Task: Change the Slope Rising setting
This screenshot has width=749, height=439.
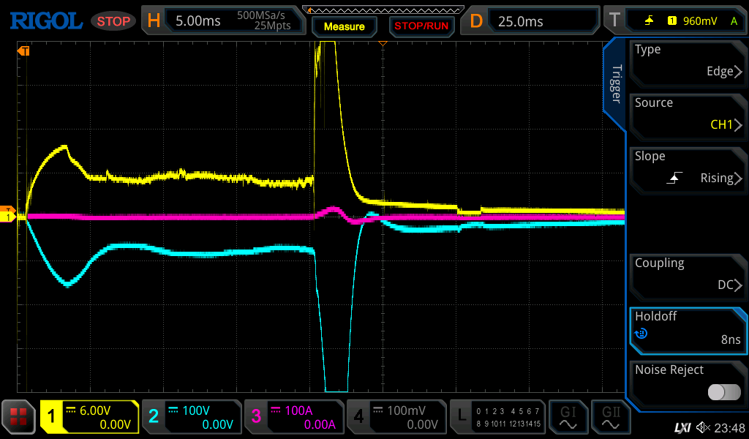Action: tap(688, 168)
